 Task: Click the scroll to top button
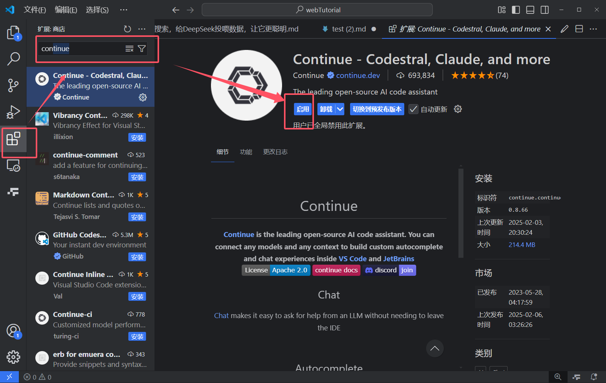click(435, 348)
